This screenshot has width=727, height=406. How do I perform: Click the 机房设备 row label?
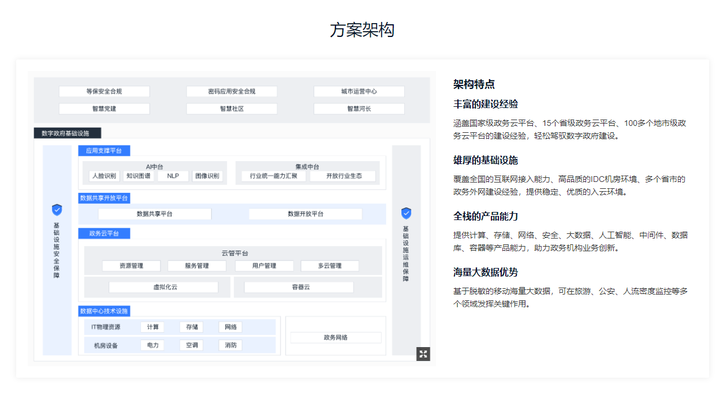point(106,345)
